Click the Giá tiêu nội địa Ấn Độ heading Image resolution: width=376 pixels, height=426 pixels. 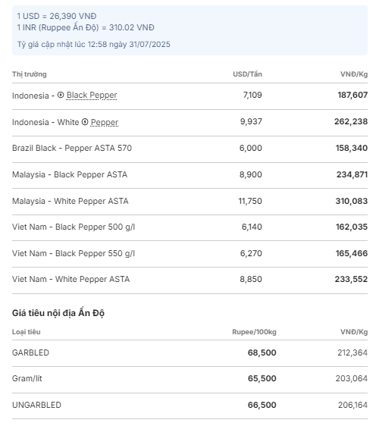58,313
